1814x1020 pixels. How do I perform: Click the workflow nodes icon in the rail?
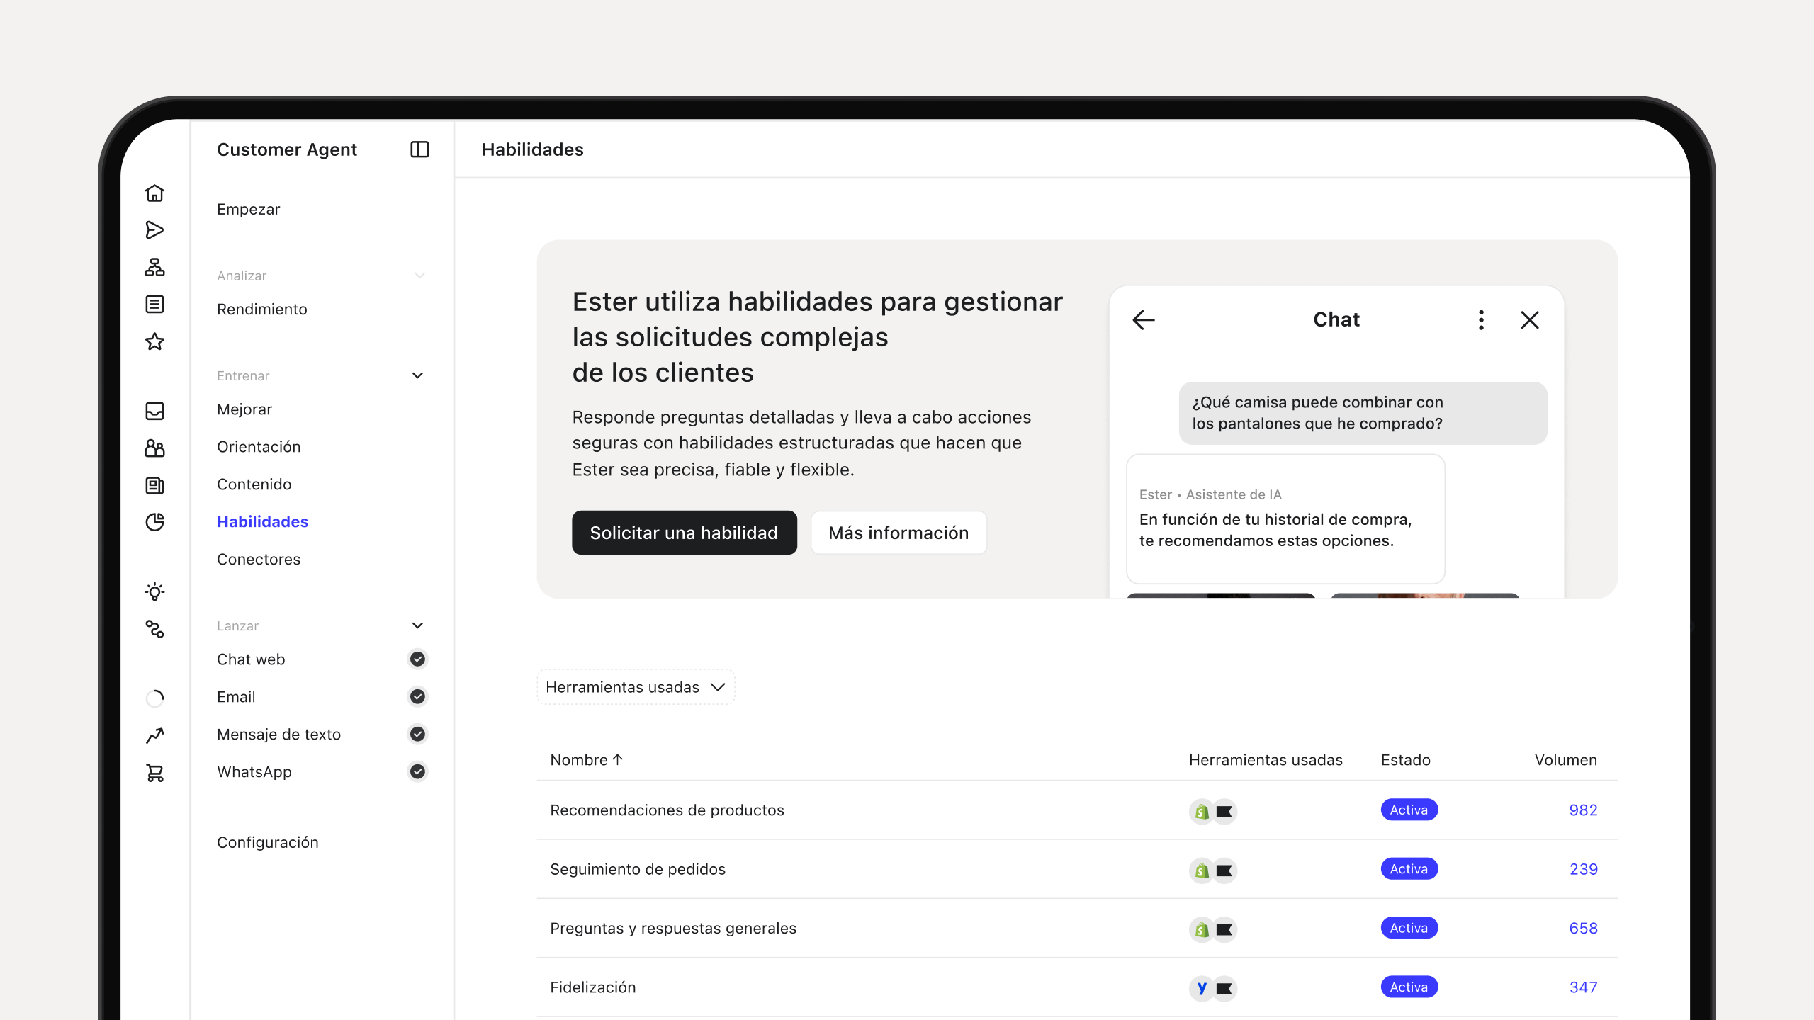pyautogui.click(x=154, y=629)
